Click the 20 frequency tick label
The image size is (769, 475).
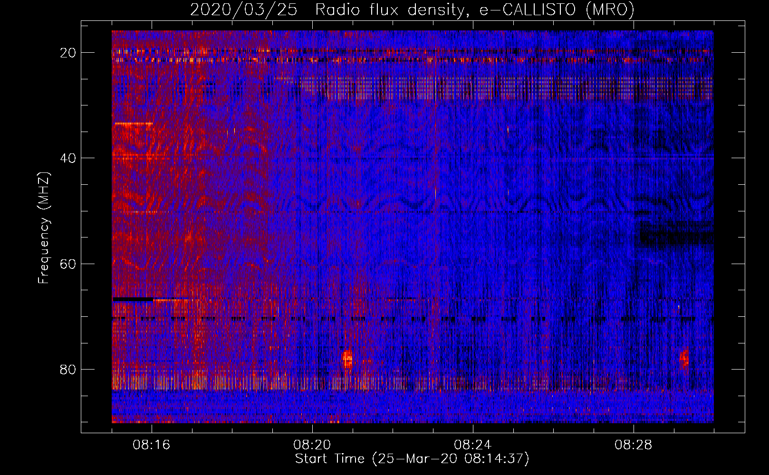68,53
